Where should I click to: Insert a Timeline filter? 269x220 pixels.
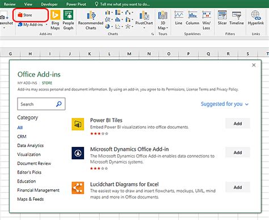point(237,18)
